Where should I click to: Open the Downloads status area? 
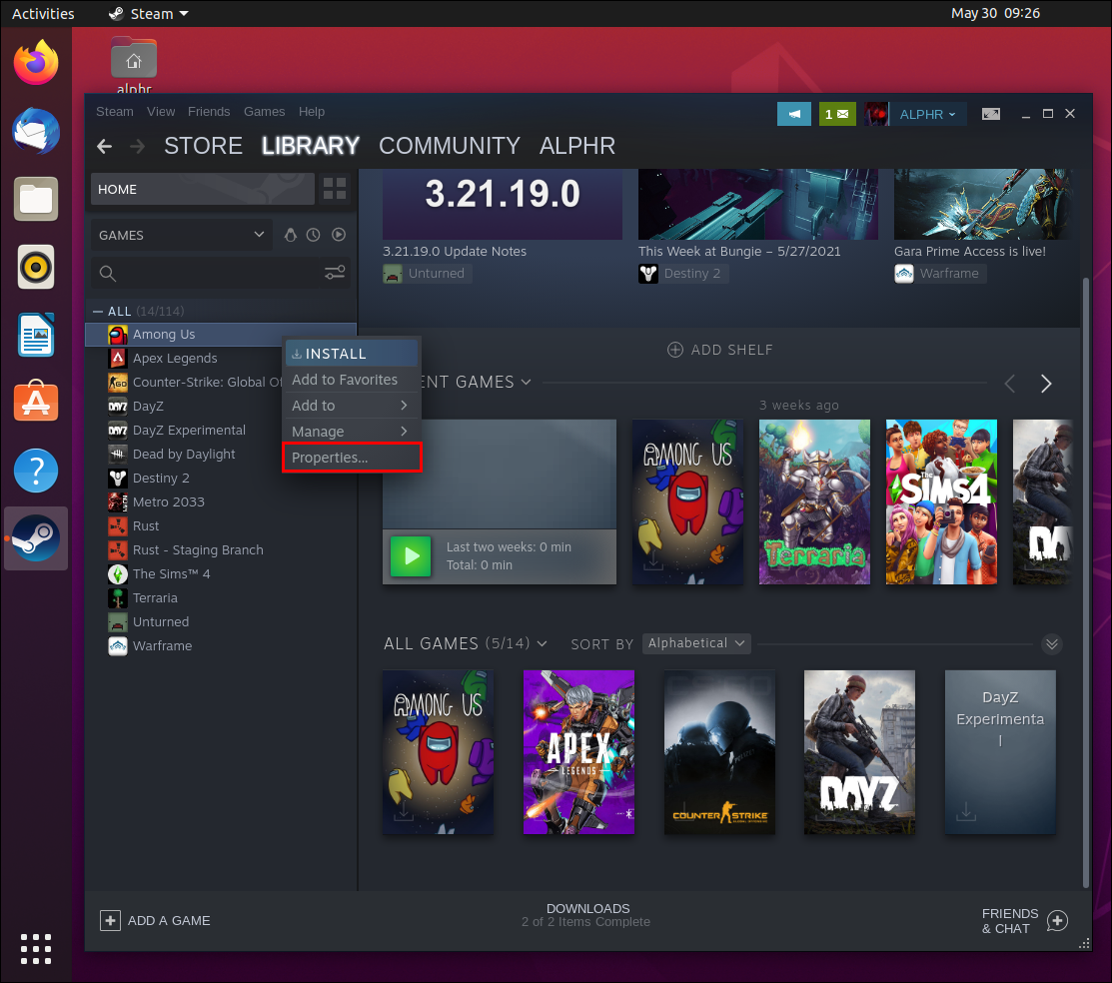click(x=586, y=915)
